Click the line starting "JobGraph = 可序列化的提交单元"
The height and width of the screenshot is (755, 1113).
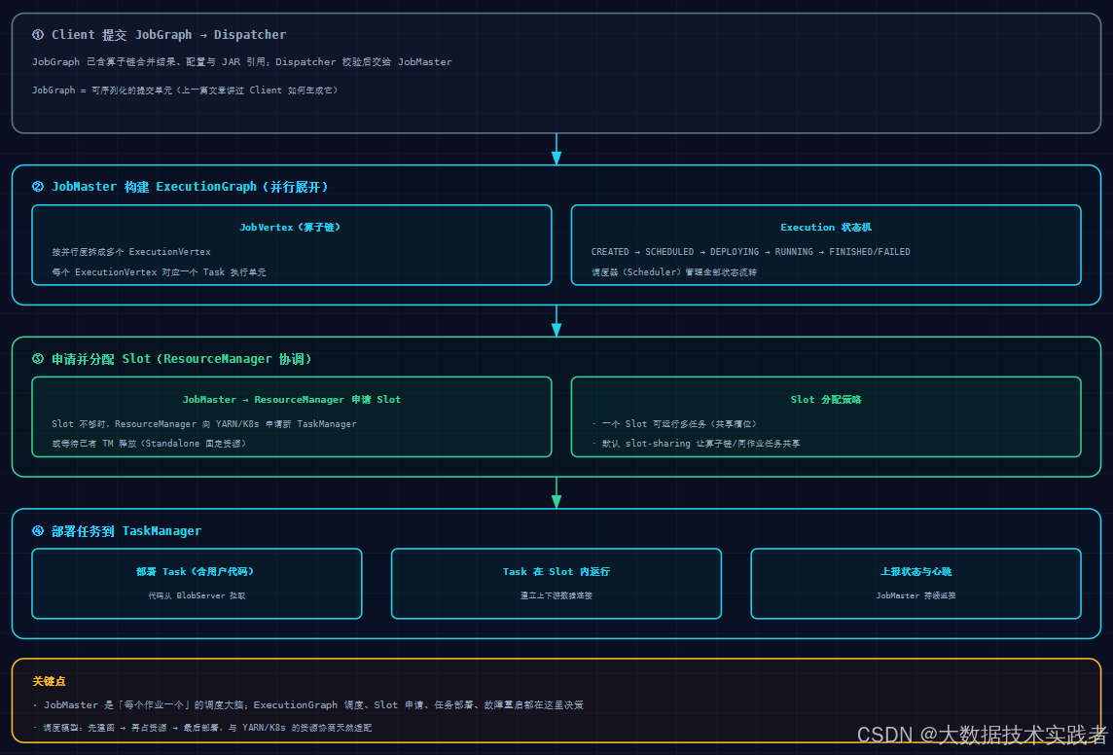point(185,90)
